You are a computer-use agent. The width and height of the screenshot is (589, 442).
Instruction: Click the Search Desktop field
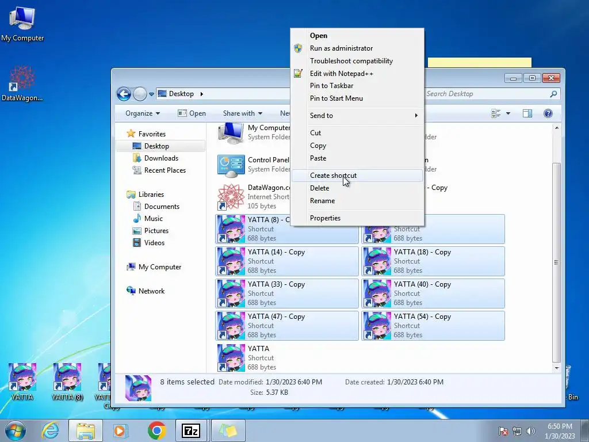[487, 94]
